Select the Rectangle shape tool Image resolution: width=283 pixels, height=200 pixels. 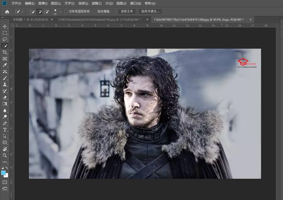pyautogui.click(x=5, y=143)
